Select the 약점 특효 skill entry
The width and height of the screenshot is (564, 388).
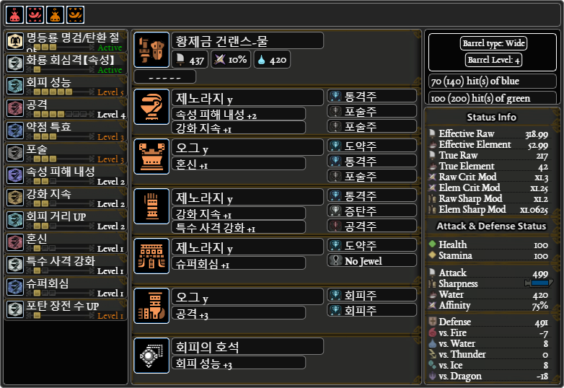pos(66,131)
